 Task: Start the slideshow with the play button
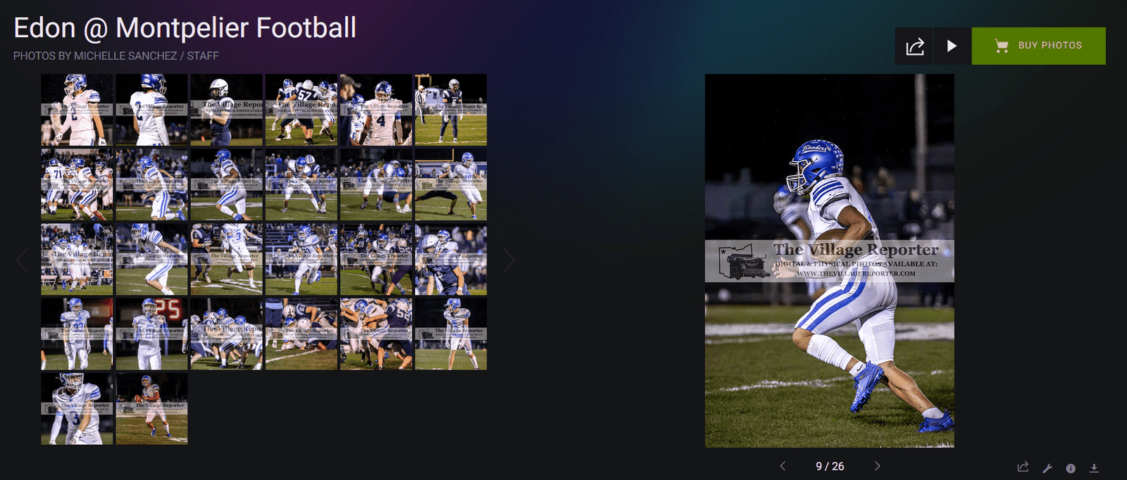(952, 46)
